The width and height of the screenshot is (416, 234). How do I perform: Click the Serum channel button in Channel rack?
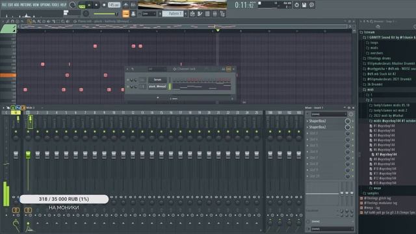157,79
